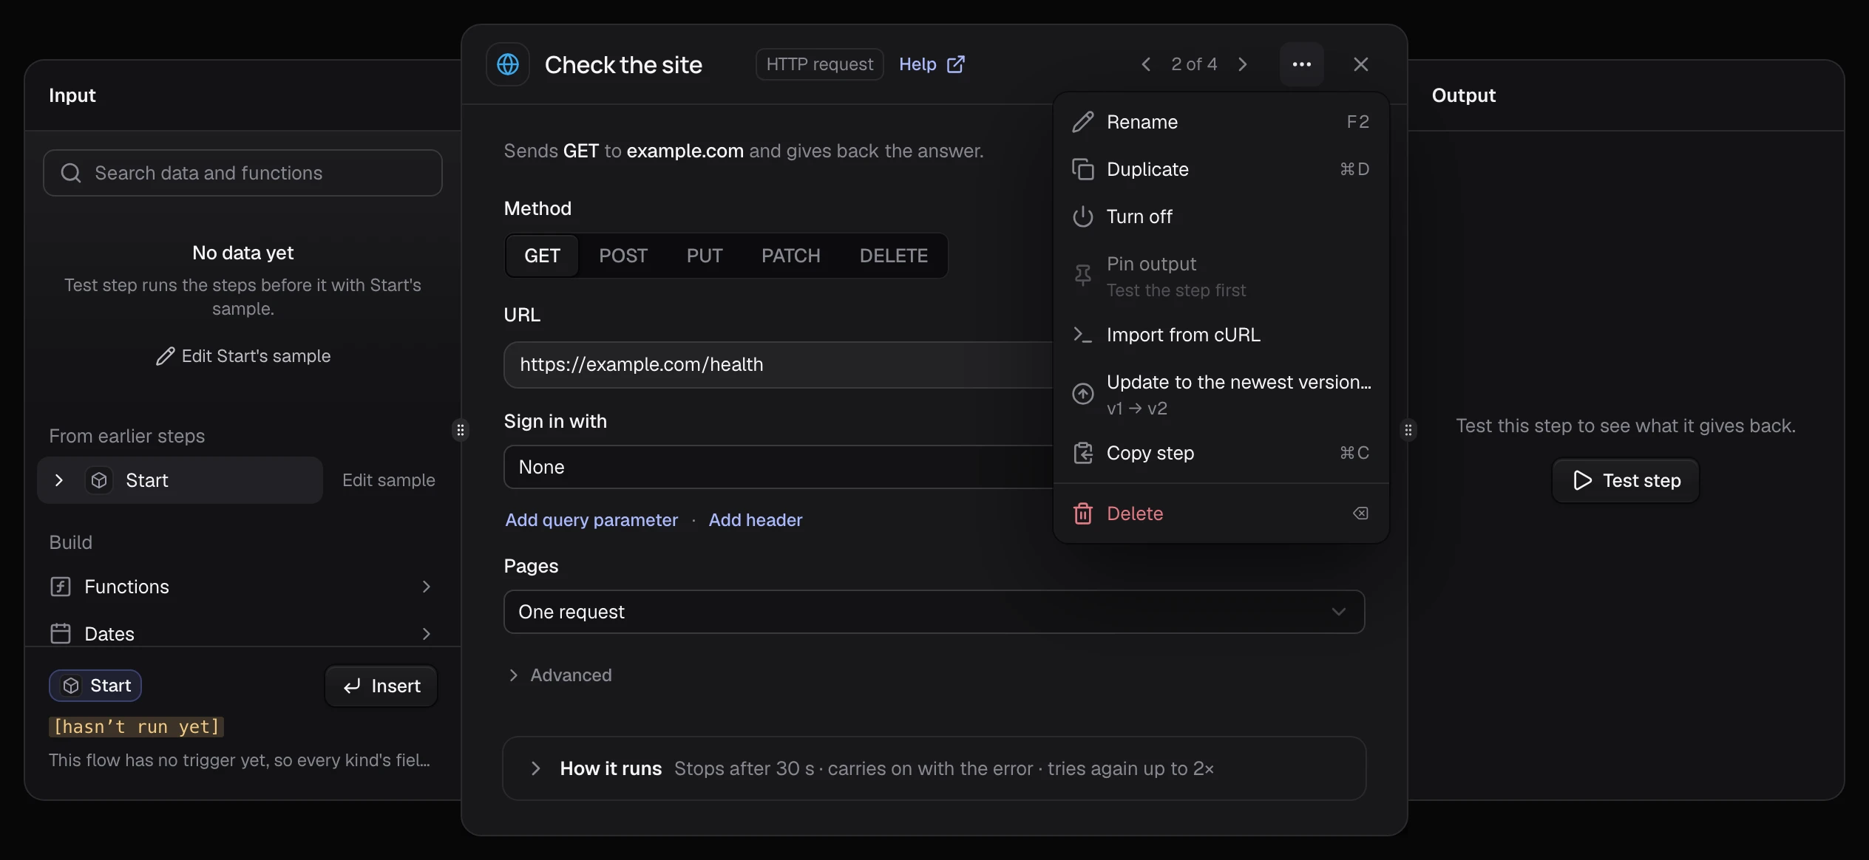This screenshot has width=1869, height=860.
Task: Choose Update to the newest version
Action: [1221, 394]
